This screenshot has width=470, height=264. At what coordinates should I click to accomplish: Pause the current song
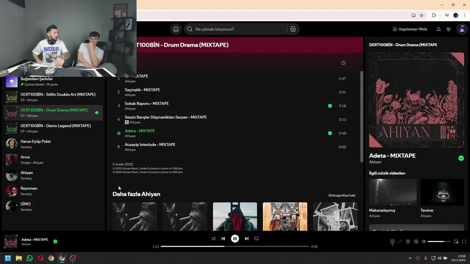tap(235, 239)
